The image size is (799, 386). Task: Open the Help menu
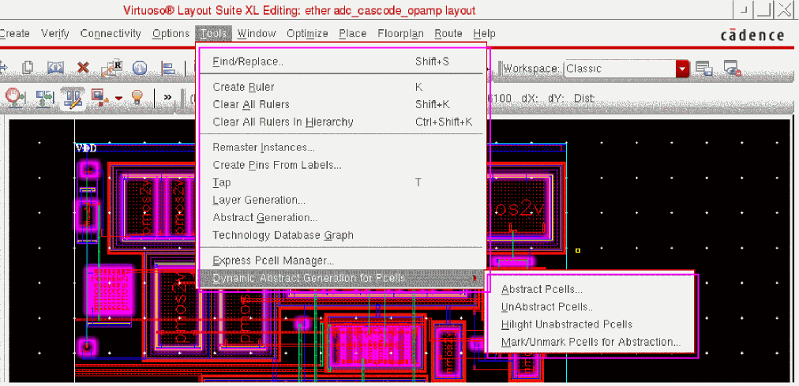point(484,34)
